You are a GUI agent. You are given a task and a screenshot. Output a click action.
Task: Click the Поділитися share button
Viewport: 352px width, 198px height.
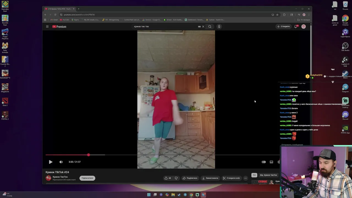[190, 178]
